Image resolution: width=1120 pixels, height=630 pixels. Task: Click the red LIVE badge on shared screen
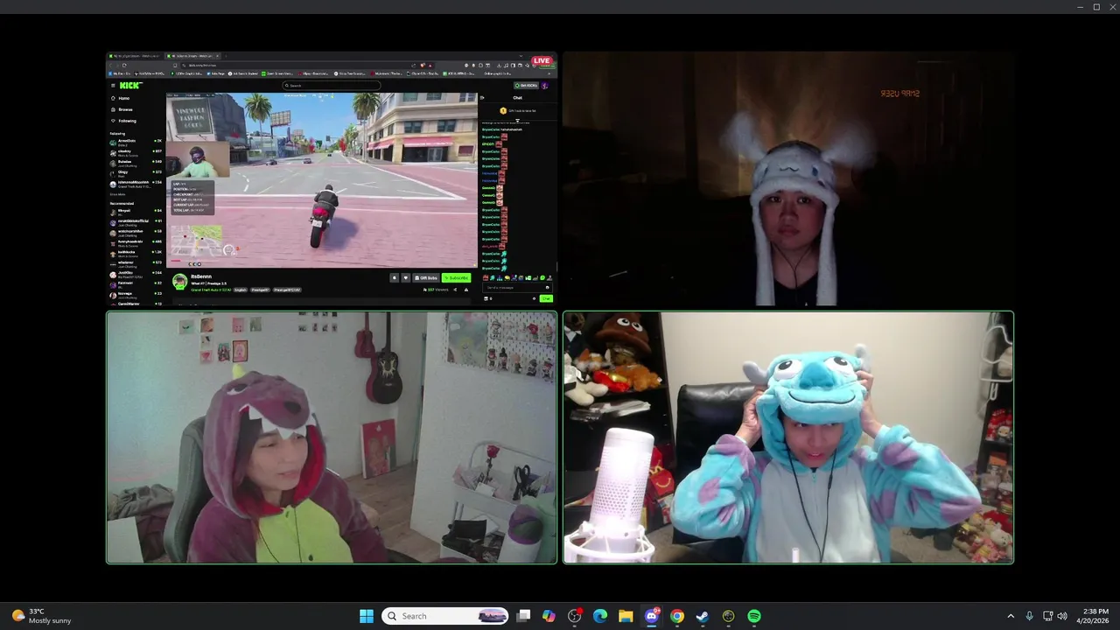pyautogui.click(x=542, y=60)
